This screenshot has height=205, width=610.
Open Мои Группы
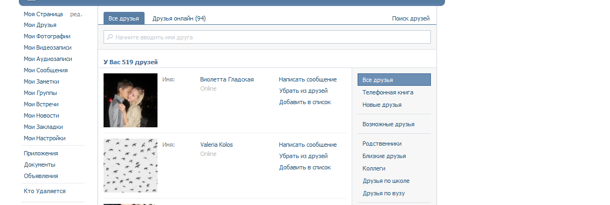point(40,93)
